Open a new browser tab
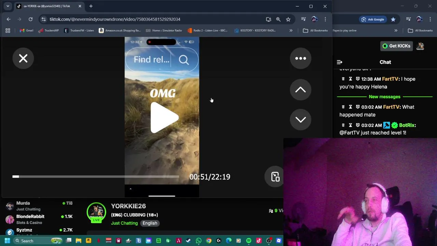 coord(91,6)
